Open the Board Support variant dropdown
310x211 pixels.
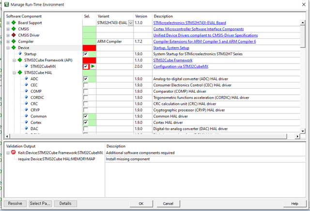pyautogui.click(x=131, y=23)
